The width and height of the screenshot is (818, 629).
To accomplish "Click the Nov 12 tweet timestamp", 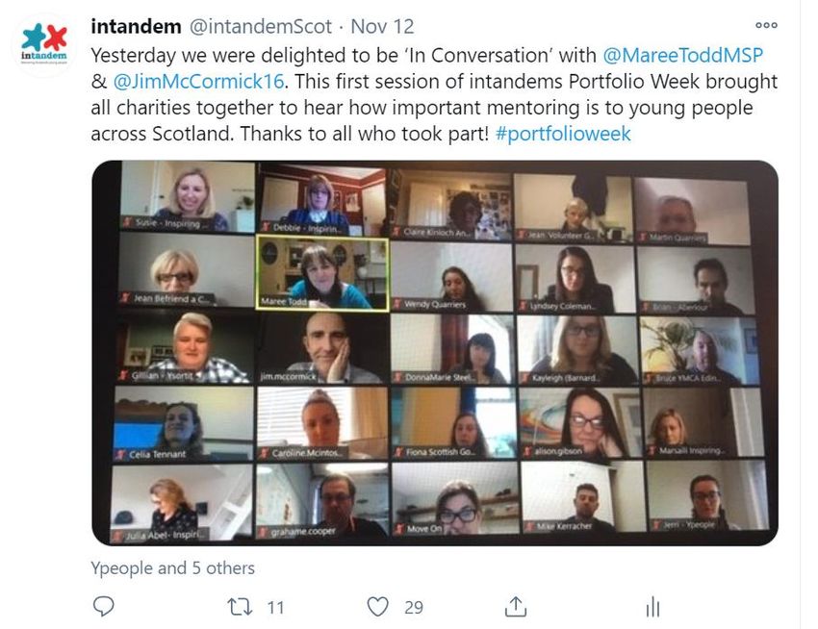I will click(382, 26).
